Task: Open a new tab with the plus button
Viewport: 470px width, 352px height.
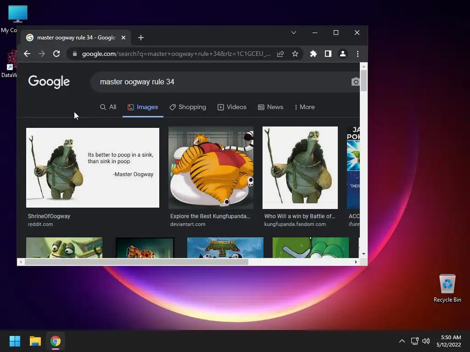Action: 141,38
